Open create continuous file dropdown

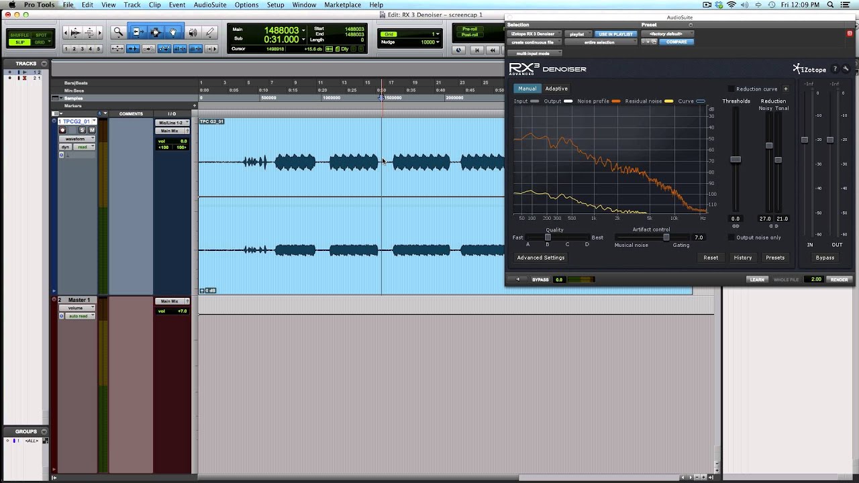tap(535, 42)
